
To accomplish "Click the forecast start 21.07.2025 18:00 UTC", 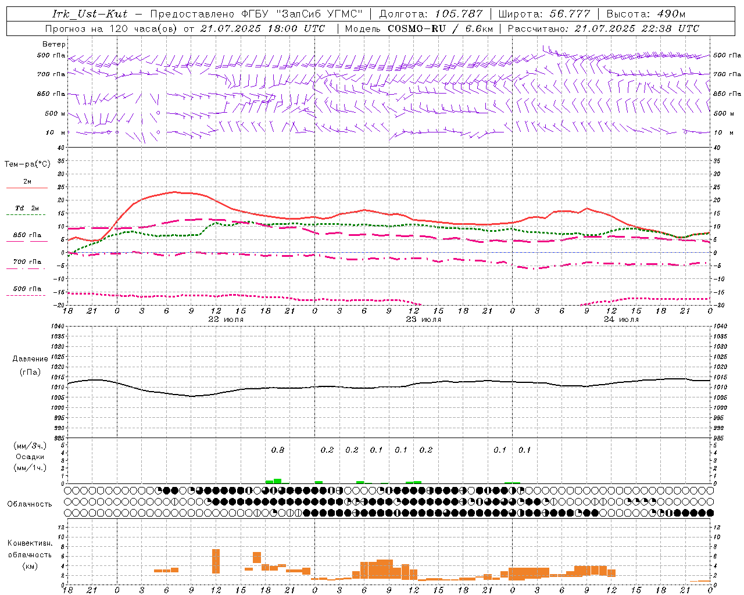I will (x=263, y=28).
